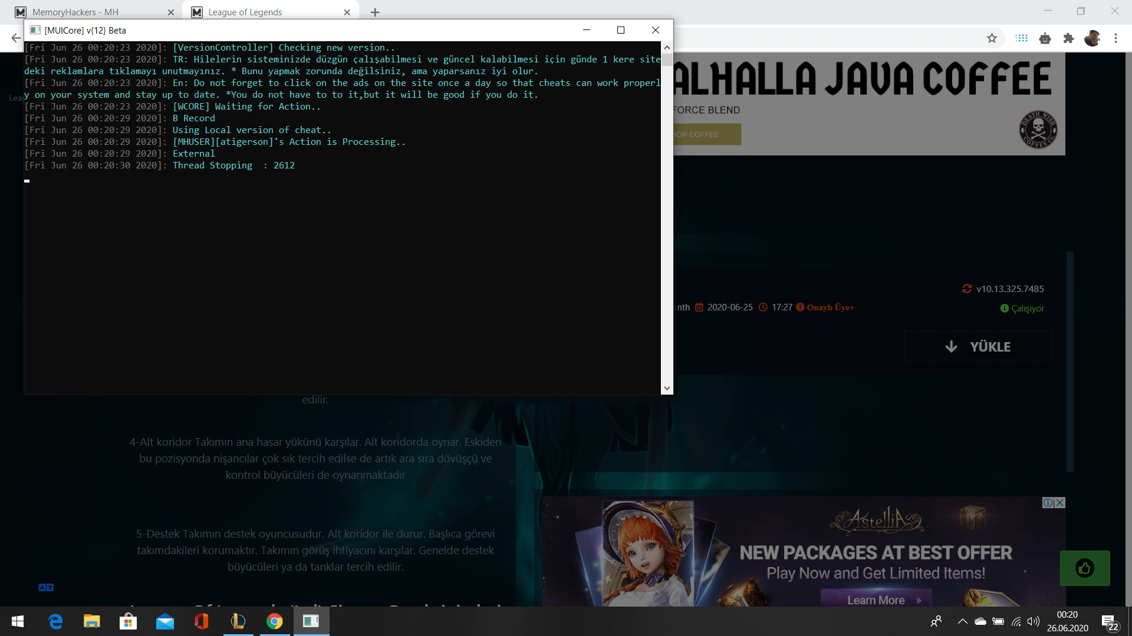The width and height of the screenshot is (1132, 636).
Task: Go back in the Chrome browser
Action: point(16,38)
